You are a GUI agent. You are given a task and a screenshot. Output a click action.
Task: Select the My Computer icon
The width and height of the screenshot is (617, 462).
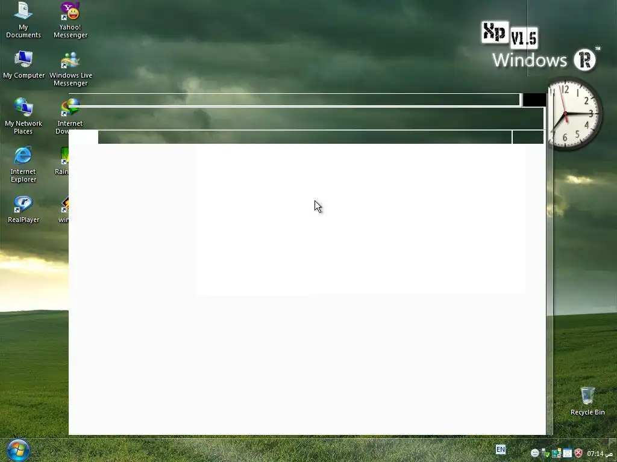(x=23, y=65)
